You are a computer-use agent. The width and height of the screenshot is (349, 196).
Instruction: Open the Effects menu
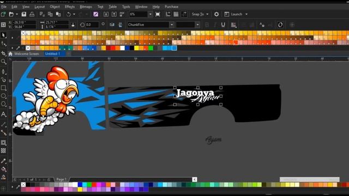[x=70, y=7]
